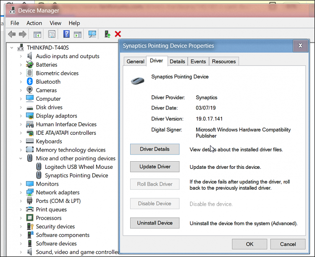Click the Batteries category icon
This screenshot has height=257, width=315.
point(30,65)
